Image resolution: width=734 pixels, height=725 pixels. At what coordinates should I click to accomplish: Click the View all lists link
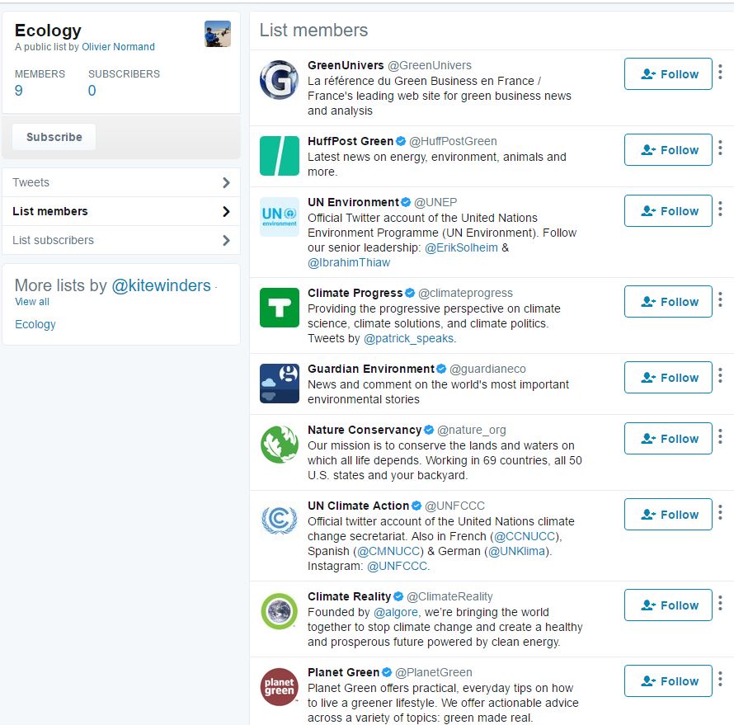pyautogui.click(x=31, y=302)
